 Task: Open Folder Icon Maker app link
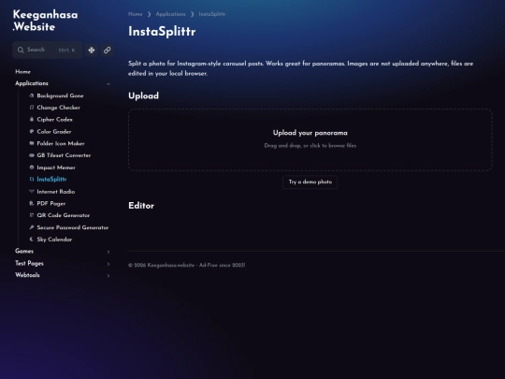click(61, 143)
